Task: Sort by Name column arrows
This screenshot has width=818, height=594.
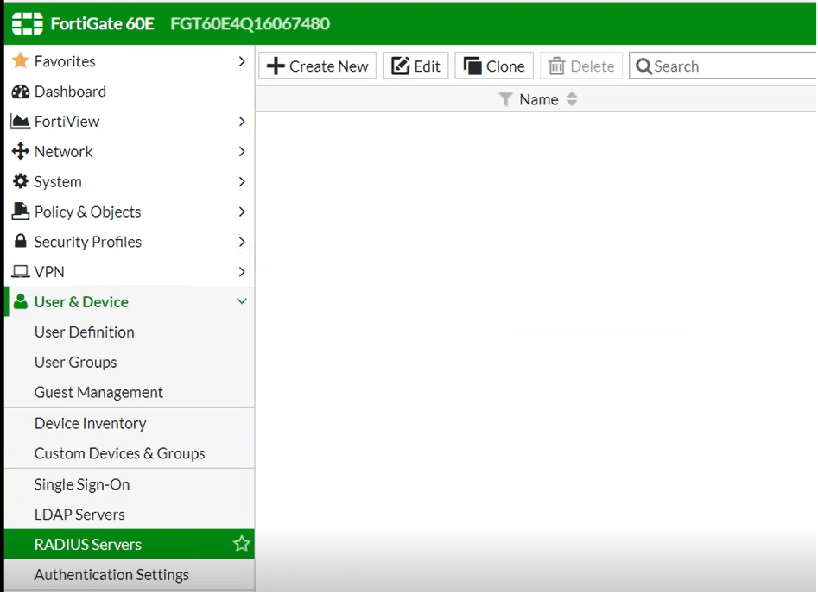Action: [x=572, y=100]
